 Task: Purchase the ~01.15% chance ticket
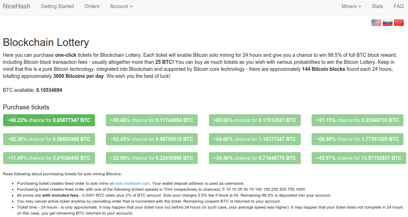click(357, 120)
